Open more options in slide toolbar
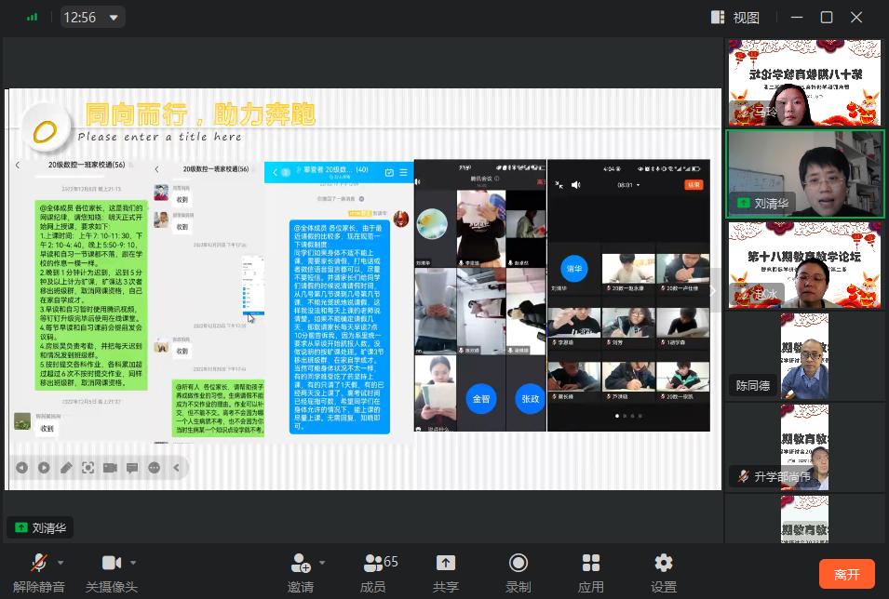The image size is (889, 599). tap(155, 468)
